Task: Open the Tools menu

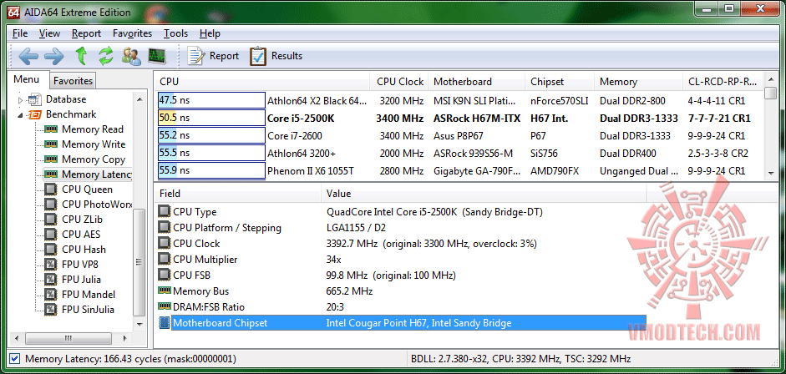Action: [176, 33]
